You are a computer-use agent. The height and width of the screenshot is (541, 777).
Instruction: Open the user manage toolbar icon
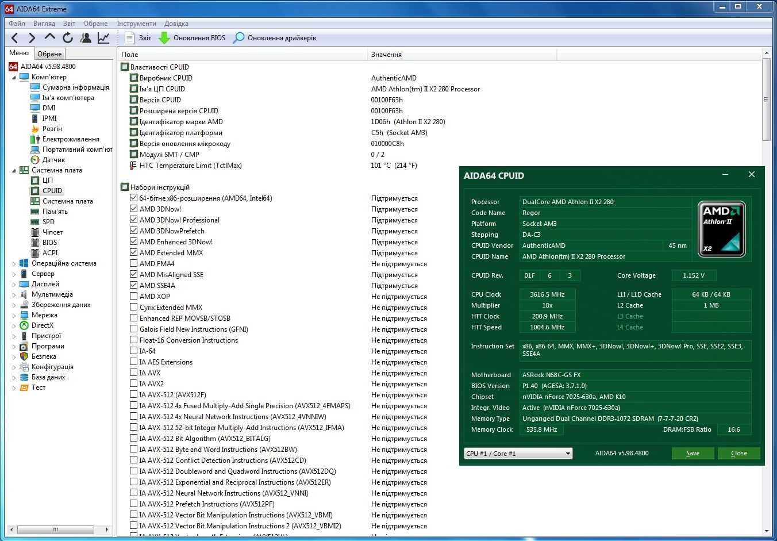86,38
